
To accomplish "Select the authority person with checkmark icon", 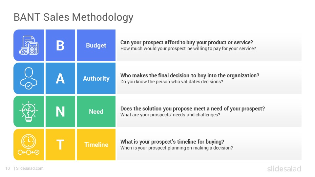I will pos(29,78).
